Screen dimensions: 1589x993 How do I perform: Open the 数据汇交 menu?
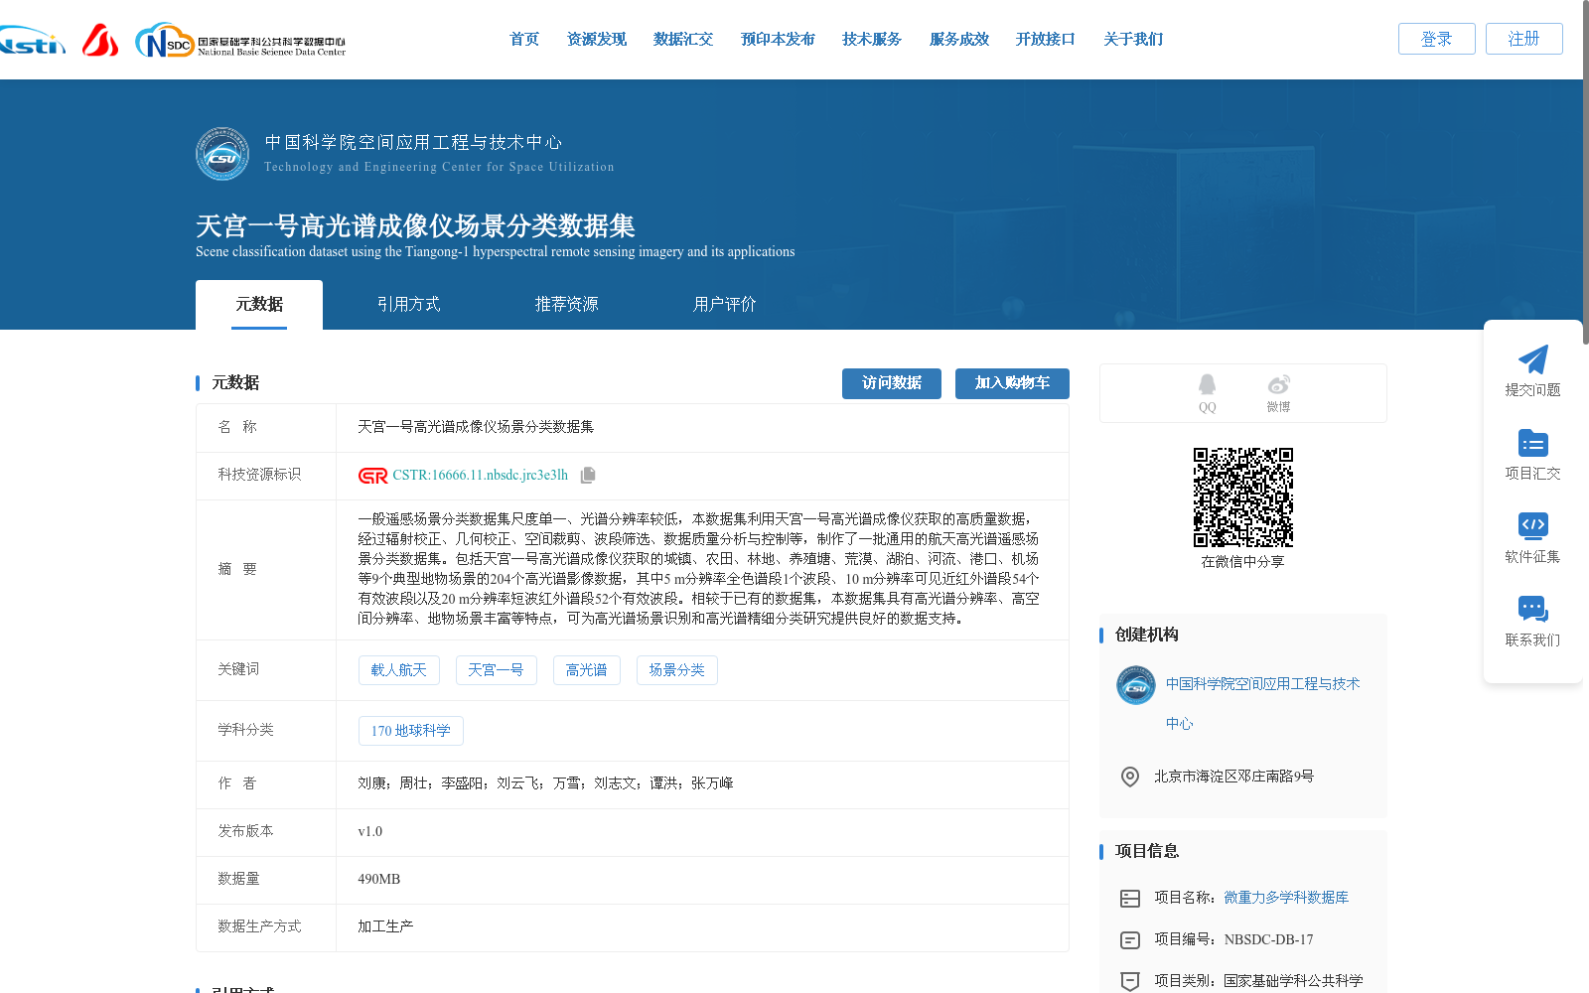tap(683, 40)
